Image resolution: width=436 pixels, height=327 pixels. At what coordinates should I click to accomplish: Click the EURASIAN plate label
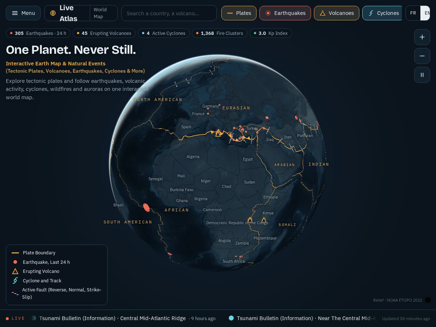236,108
